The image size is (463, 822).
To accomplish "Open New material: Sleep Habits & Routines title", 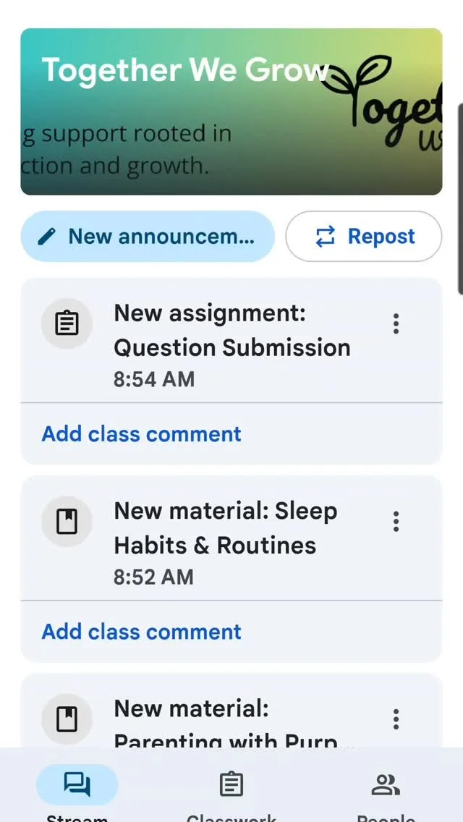I will point(226,528).
